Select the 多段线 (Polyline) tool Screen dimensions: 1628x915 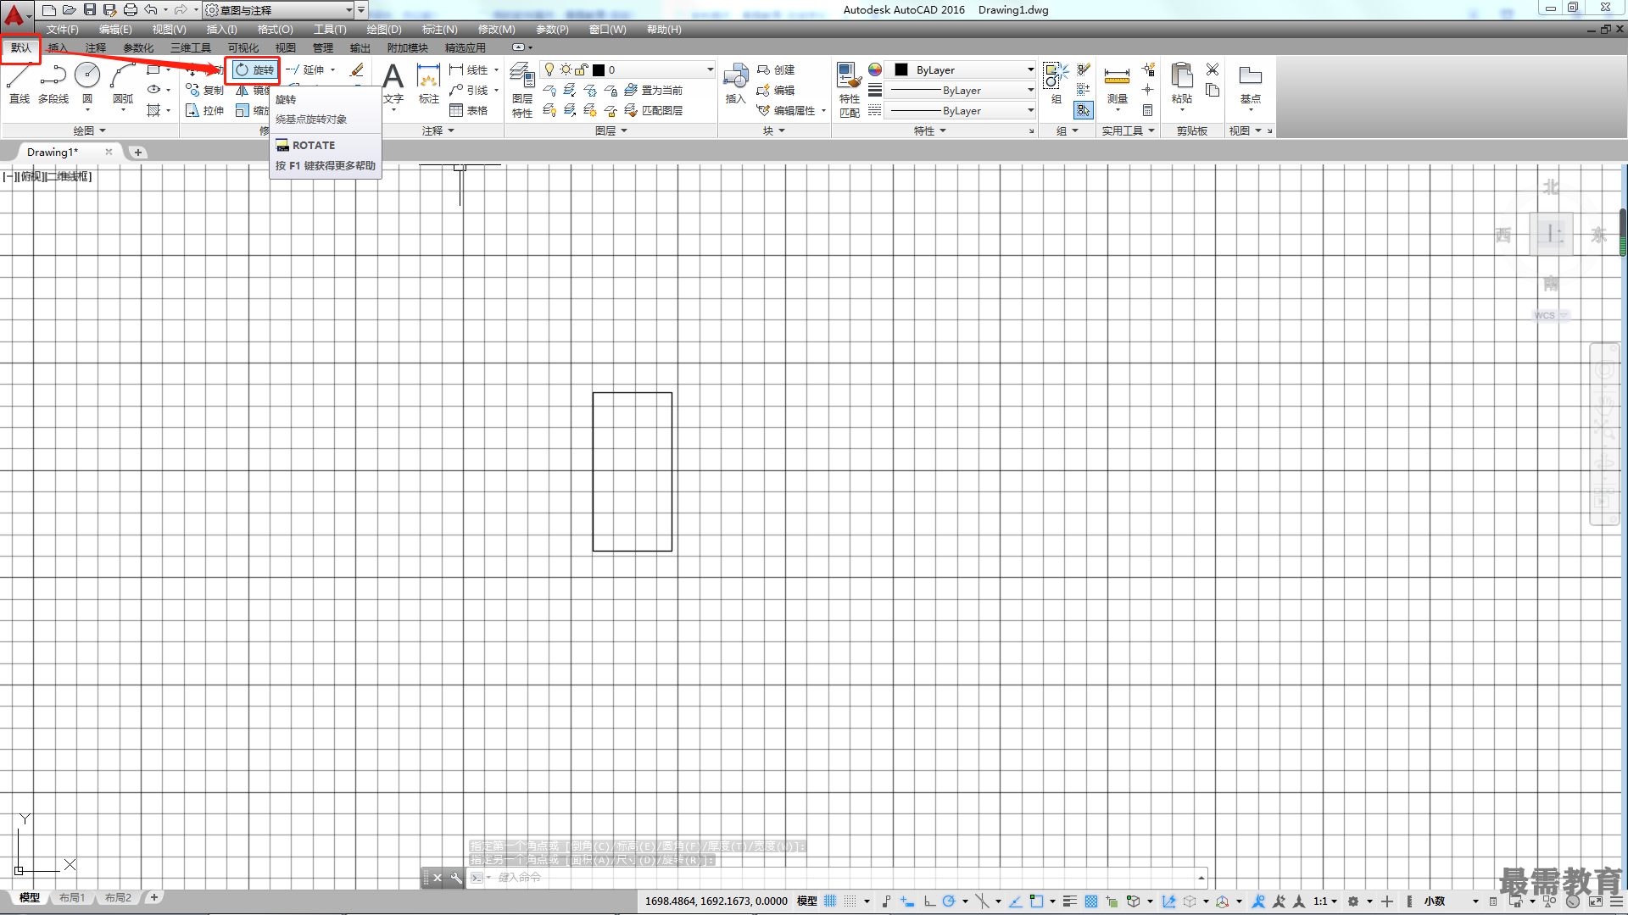(x=53, y=83)
